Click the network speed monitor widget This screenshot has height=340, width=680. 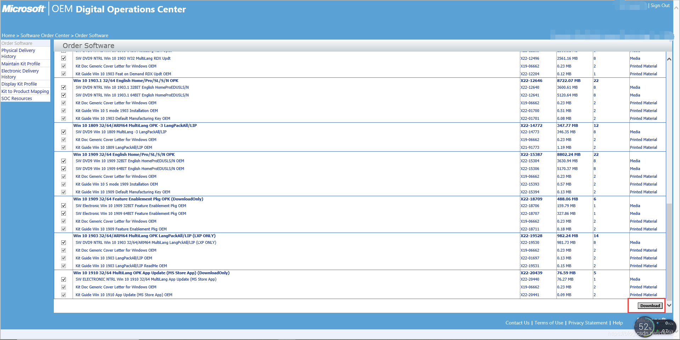tap(655, 327)
